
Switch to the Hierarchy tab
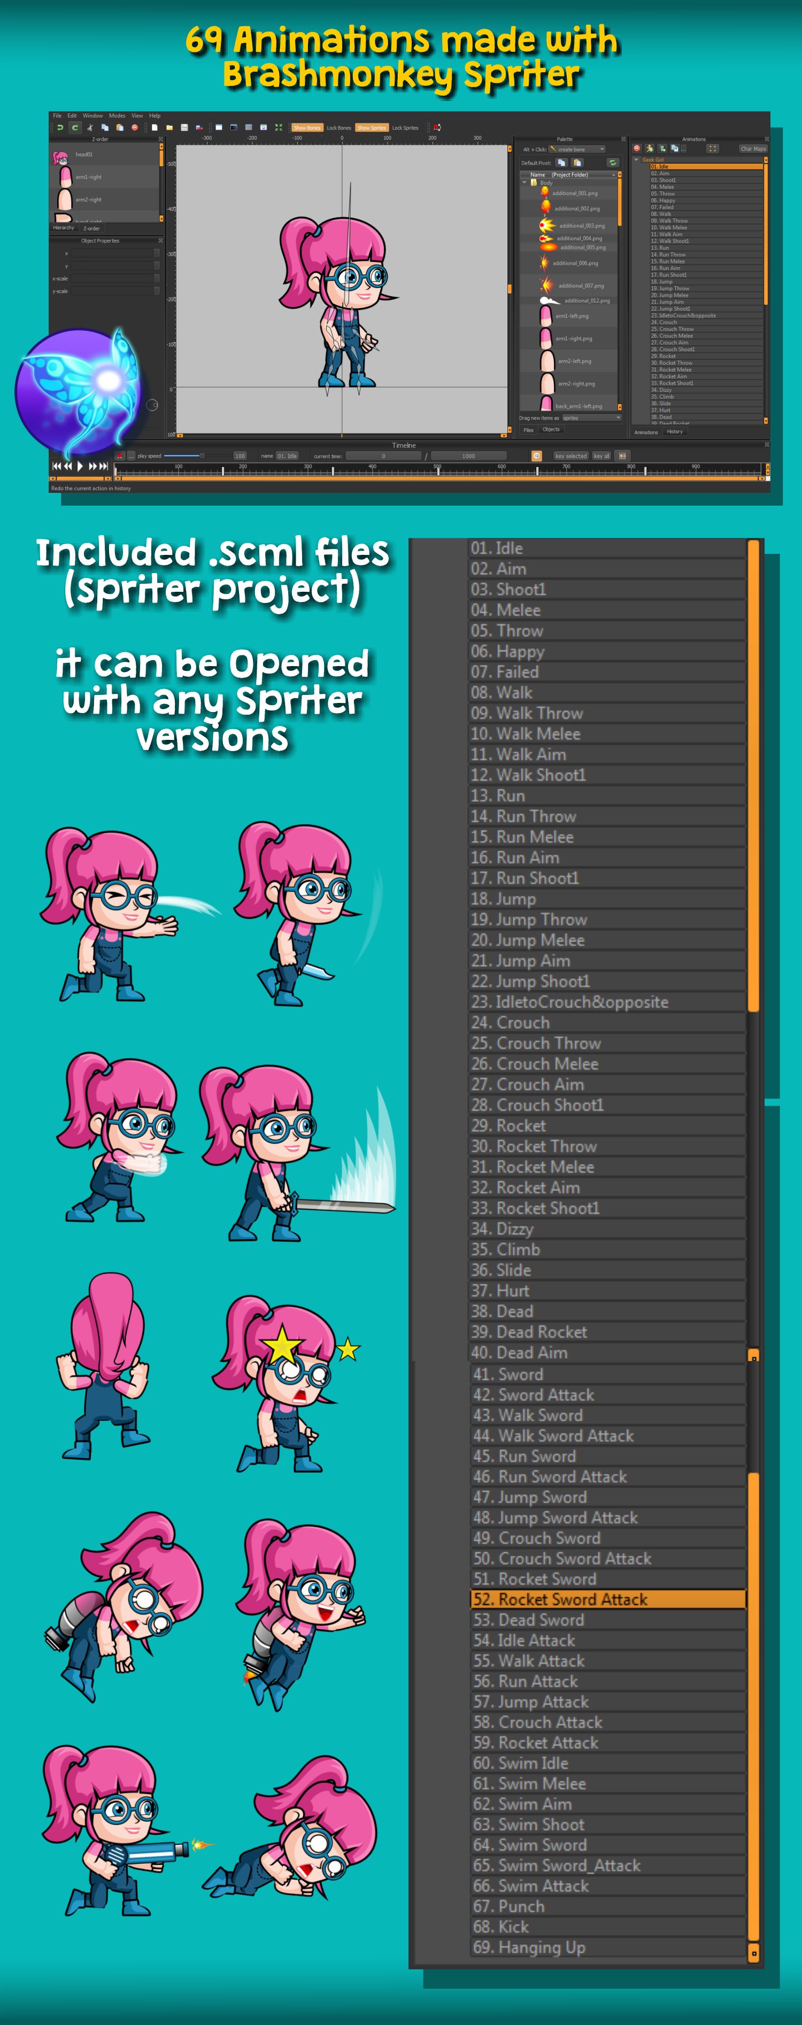[x=64, y=227]
